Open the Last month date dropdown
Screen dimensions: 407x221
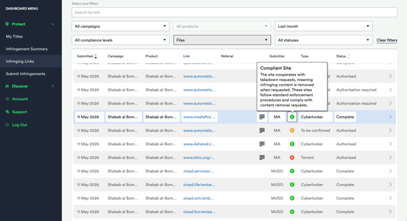click(x=324, y=26)
